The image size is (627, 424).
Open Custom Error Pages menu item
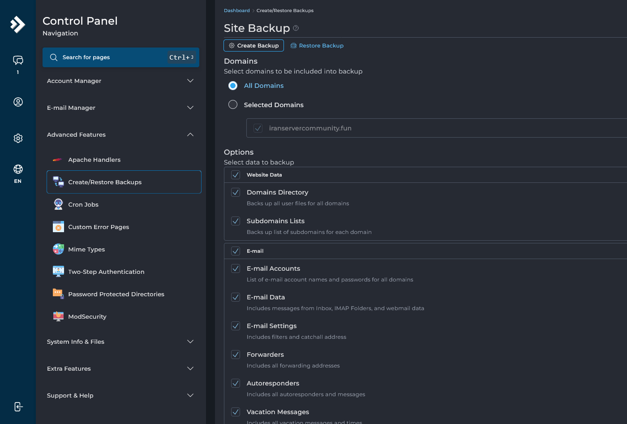tap(99, 227)
